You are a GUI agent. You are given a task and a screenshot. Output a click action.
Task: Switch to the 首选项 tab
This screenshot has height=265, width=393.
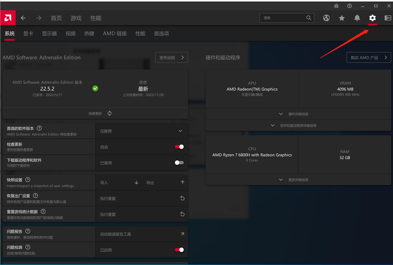coord(162,34)
